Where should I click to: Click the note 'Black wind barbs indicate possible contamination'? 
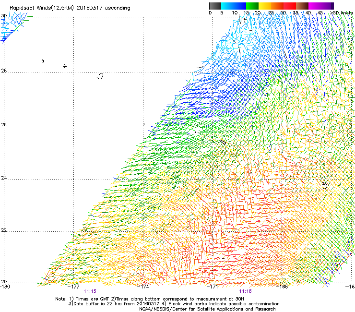(224, 304)
